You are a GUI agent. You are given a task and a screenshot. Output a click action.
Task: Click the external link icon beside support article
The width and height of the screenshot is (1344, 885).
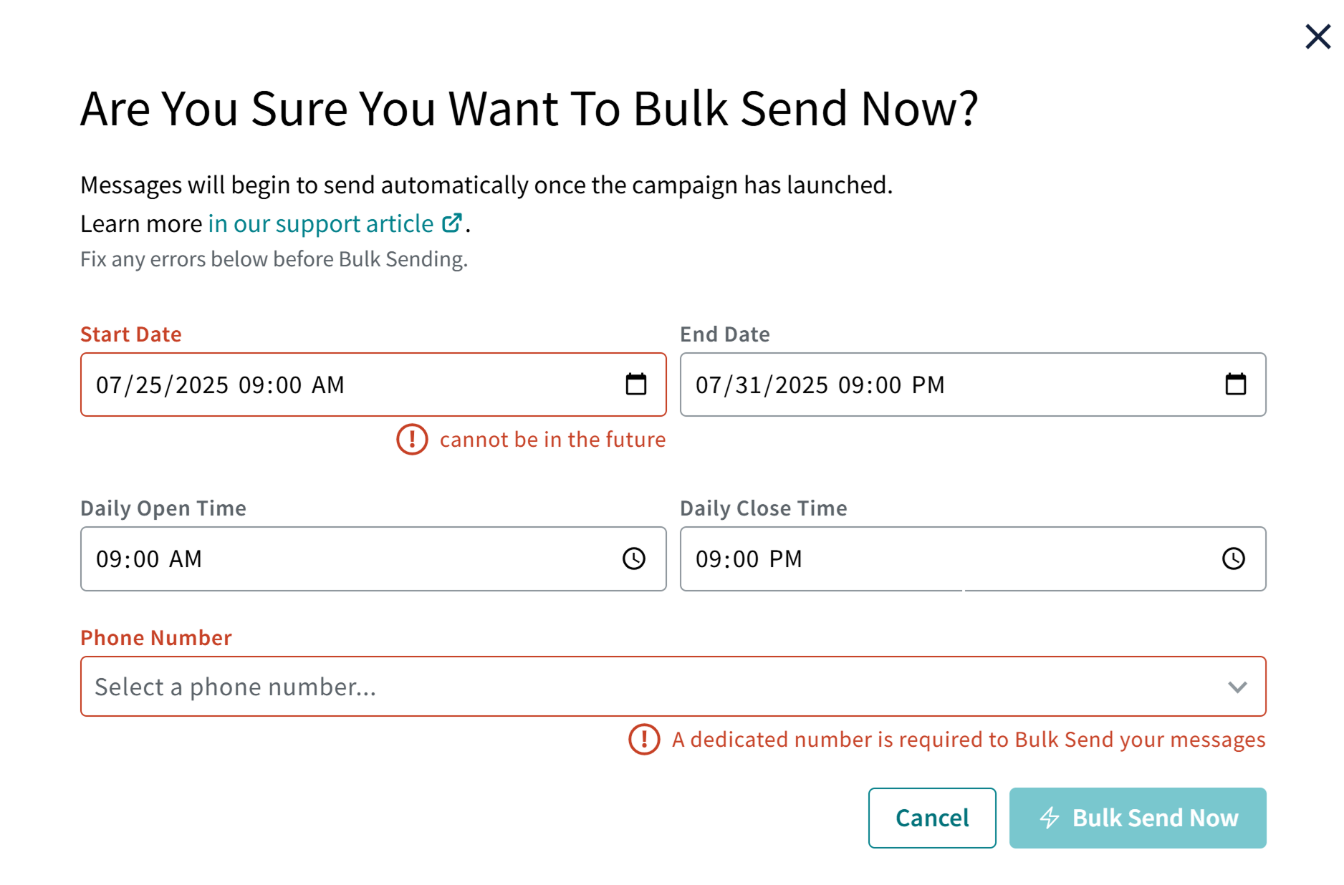(451, 223)
